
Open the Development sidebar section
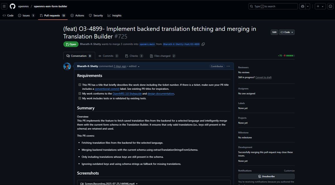pos(245,147)
